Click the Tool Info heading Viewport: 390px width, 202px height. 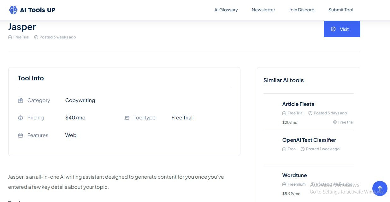[x=31, y=78]
